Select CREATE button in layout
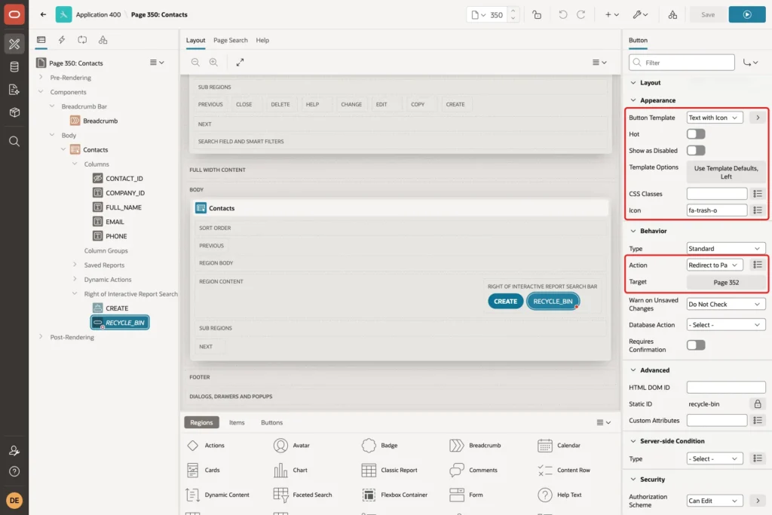The image size is (772, 515). [505, 302]
